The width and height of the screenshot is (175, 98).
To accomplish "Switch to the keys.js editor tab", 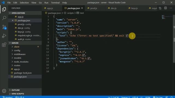I will point(136,8).
